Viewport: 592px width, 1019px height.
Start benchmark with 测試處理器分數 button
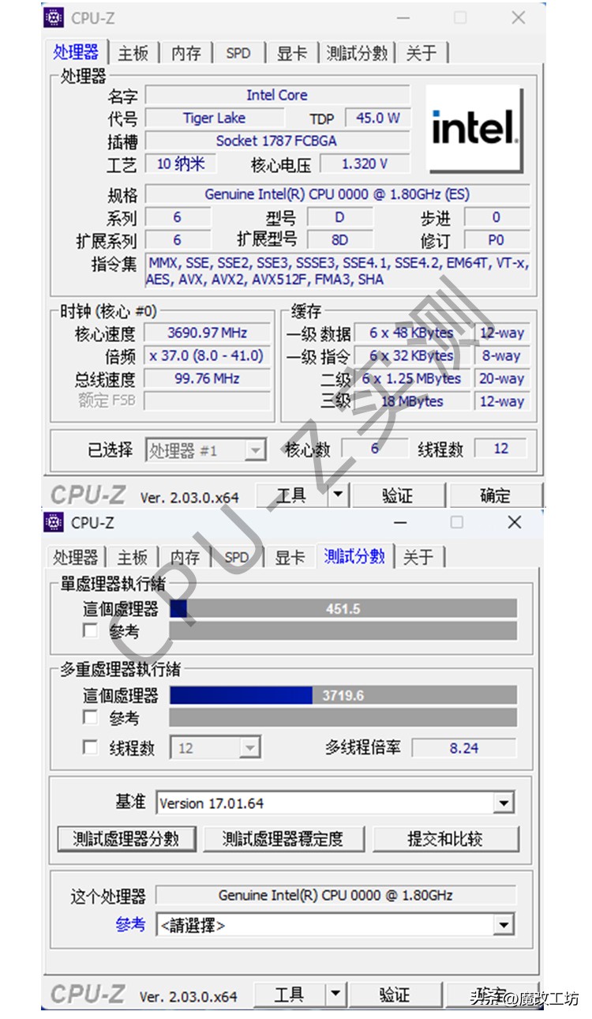pyautogui.click(x=126, y=839)
